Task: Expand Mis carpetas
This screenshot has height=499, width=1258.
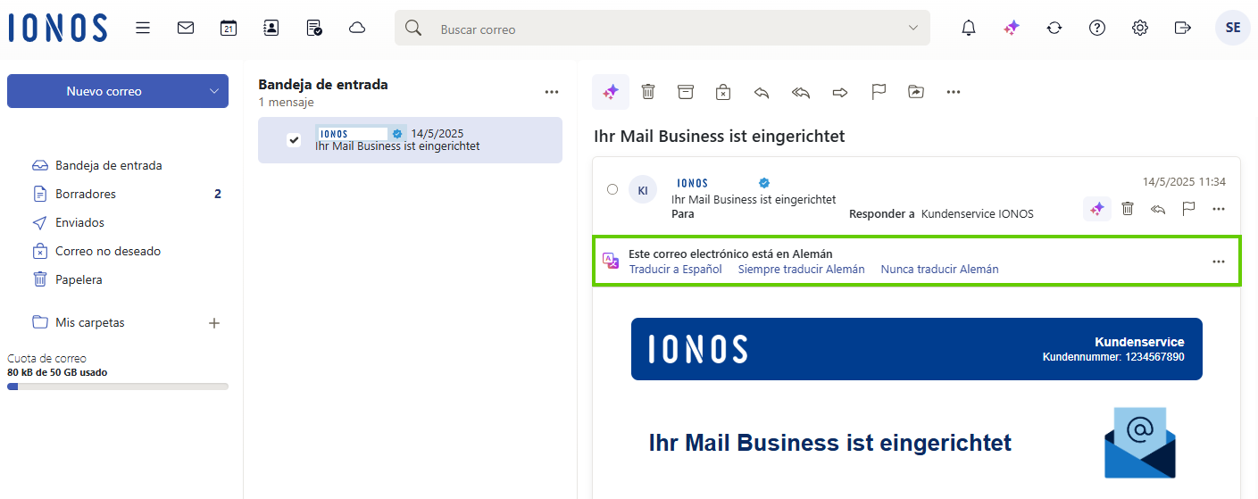Action: point(89,322)
